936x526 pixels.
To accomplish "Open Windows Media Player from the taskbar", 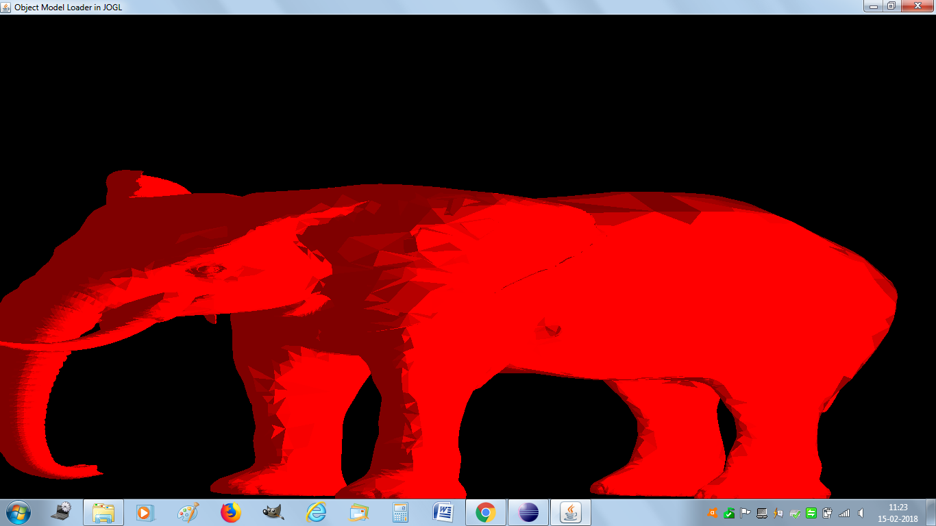I will [144, 511].
